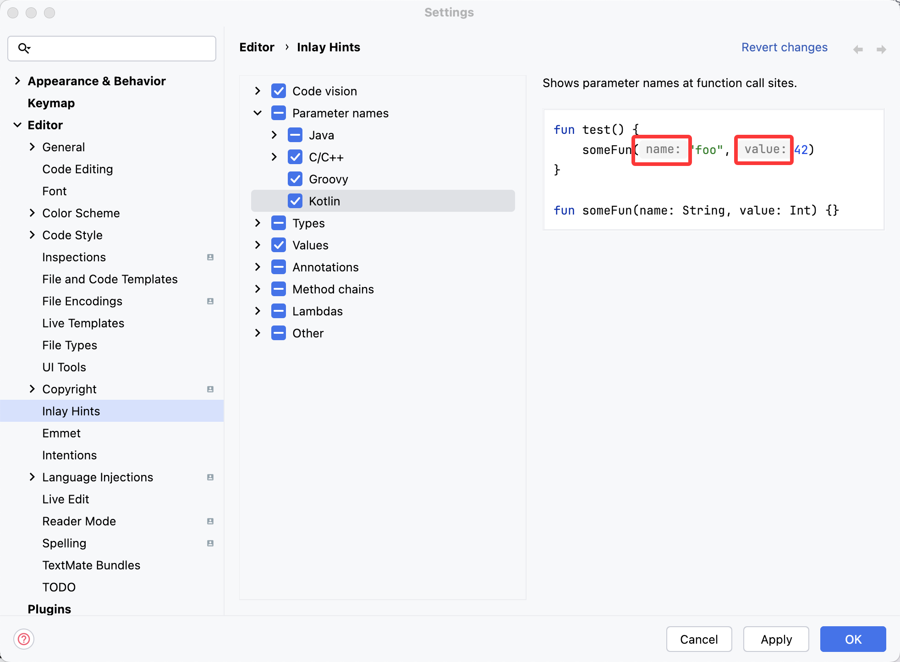Expand the General settings node

click(32, 147)
